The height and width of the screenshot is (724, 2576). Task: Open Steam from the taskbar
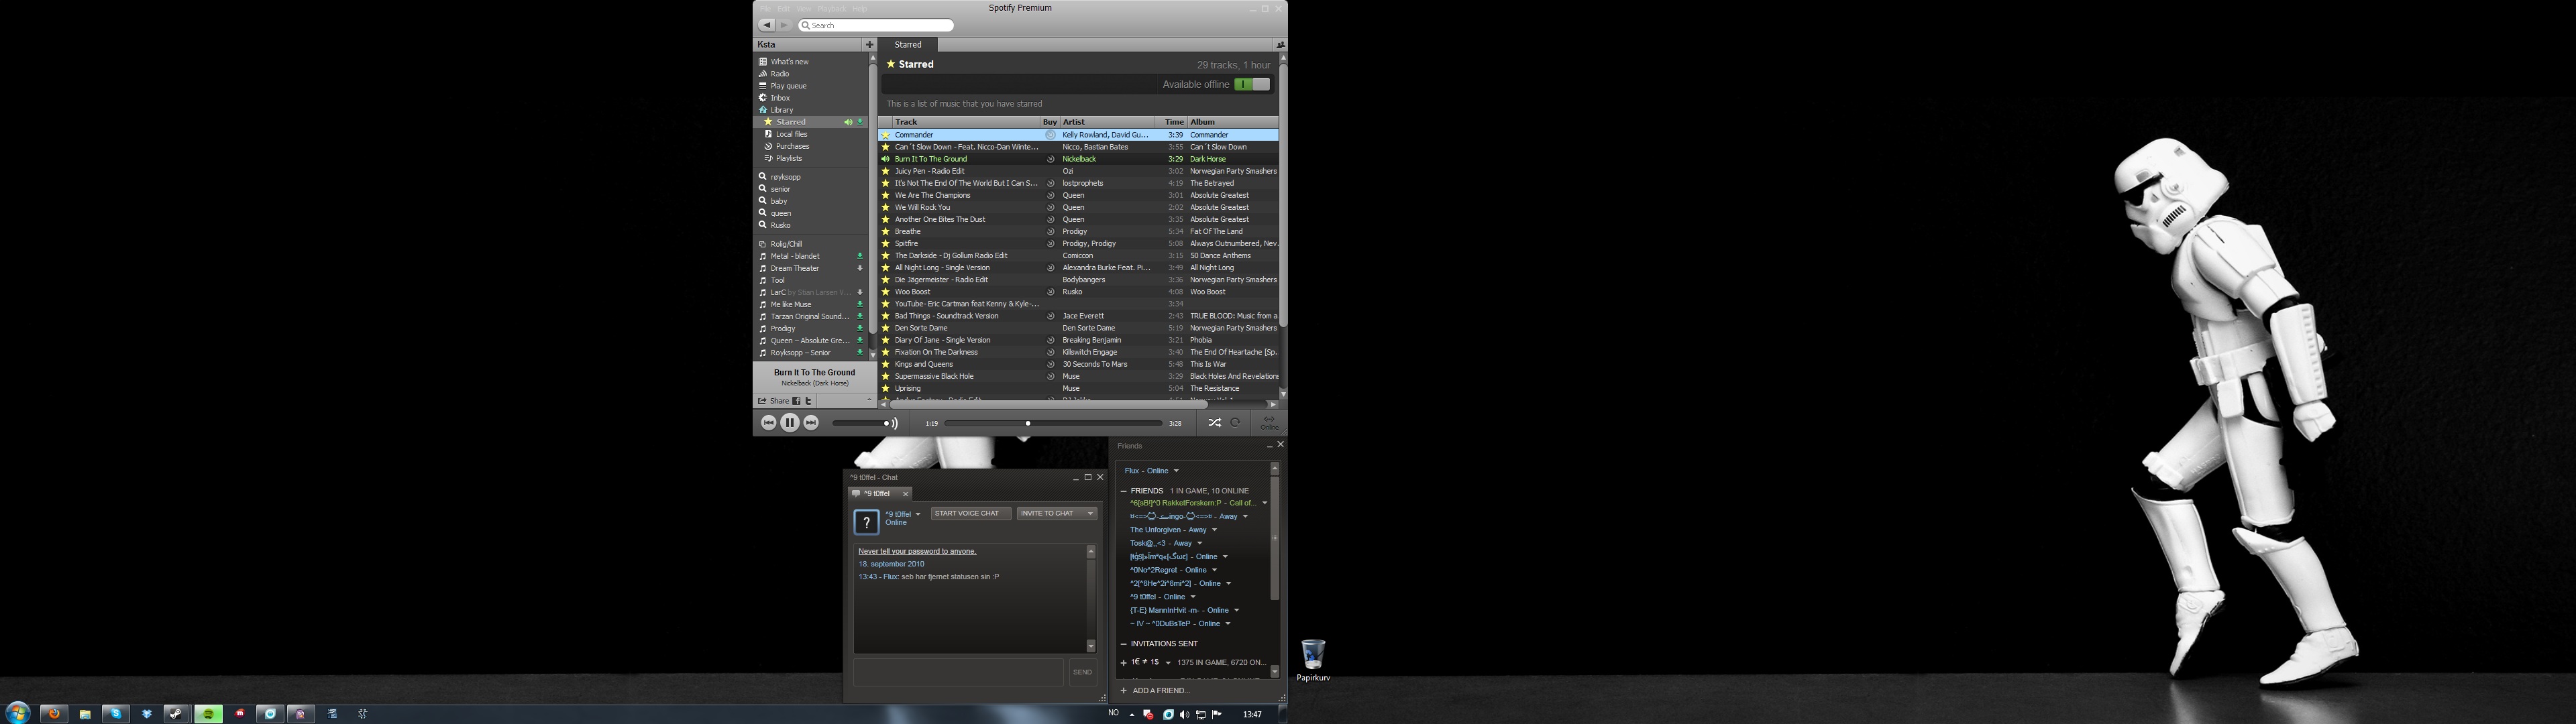coord(177,713)
